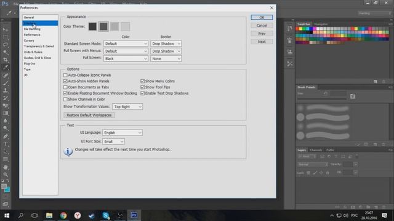Click Restore Default Workspaces button
Viewport: 394px width, 221px height.
click(89, 115)
